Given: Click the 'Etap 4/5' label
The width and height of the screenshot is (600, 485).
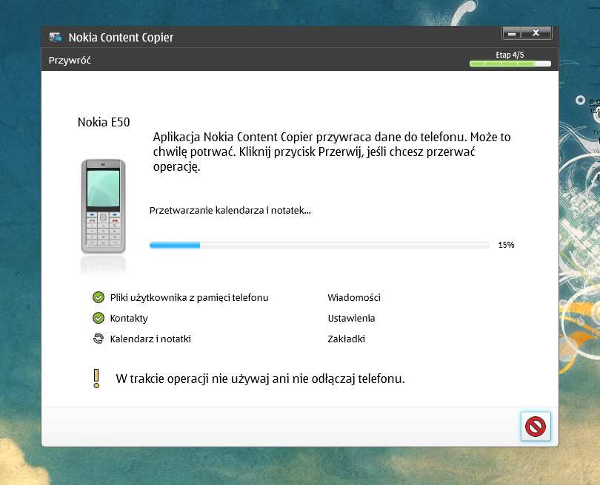Looking at the screenshot, I should click(x=510, y=55).
